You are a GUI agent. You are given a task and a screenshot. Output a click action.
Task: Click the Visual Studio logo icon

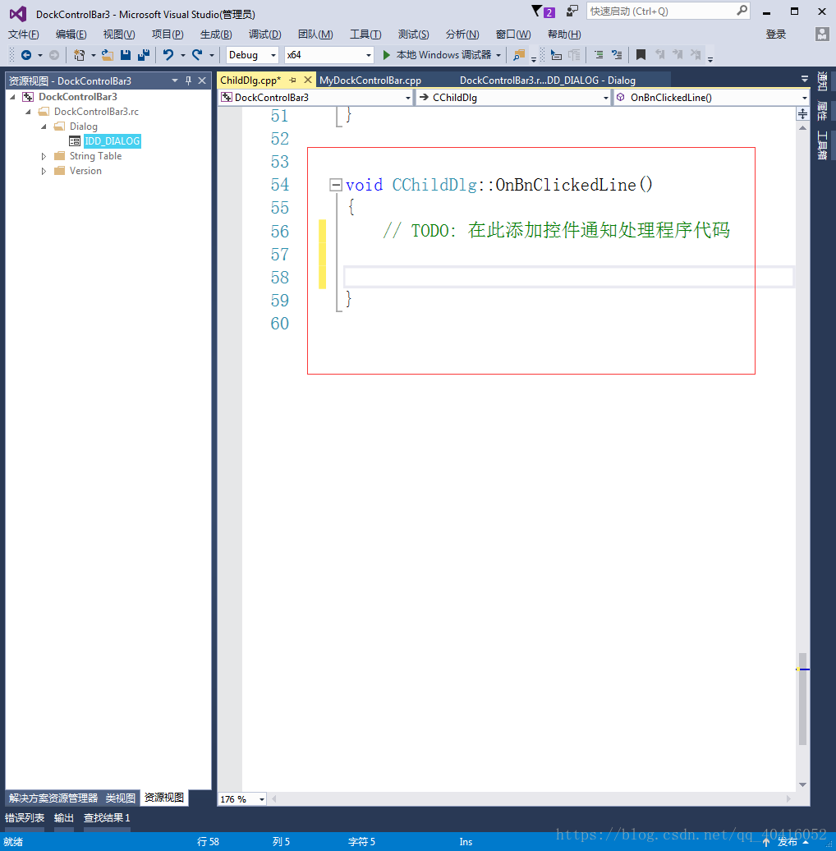tap(18, 14)
